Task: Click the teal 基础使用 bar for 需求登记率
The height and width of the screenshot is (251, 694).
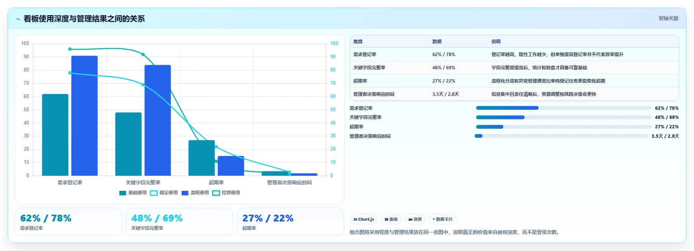Action: coord(55,135)
